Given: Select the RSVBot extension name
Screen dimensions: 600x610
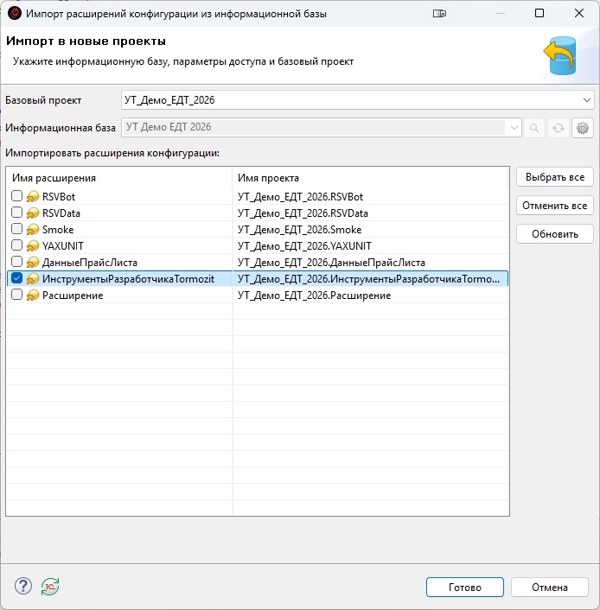Looking at the screenshot, I should [59, 197].
